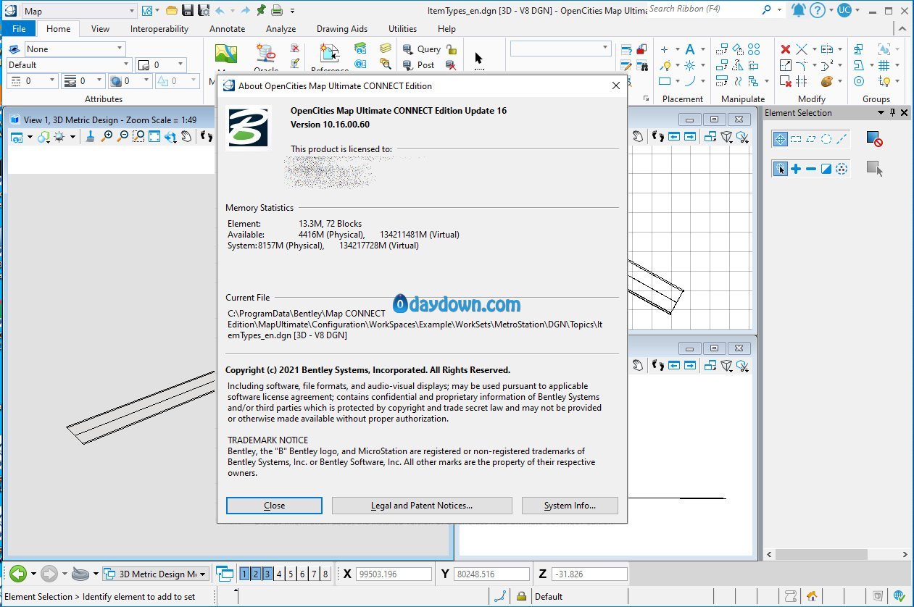Image resolution: width=914 pixels, height=607 pixels.
Task: Click the home icon in the status bar
Action: tap(812, 597)
